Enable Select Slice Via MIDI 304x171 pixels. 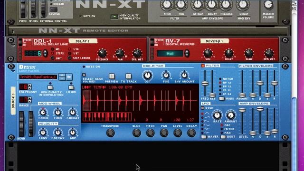coord(84,75)
